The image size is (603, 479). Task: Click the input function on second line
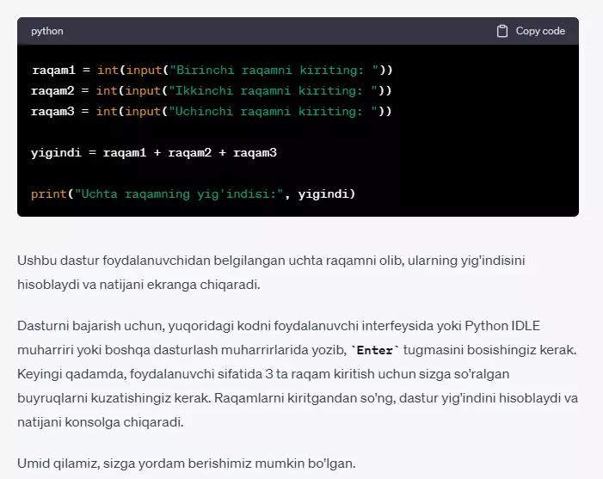pos(143,90)
